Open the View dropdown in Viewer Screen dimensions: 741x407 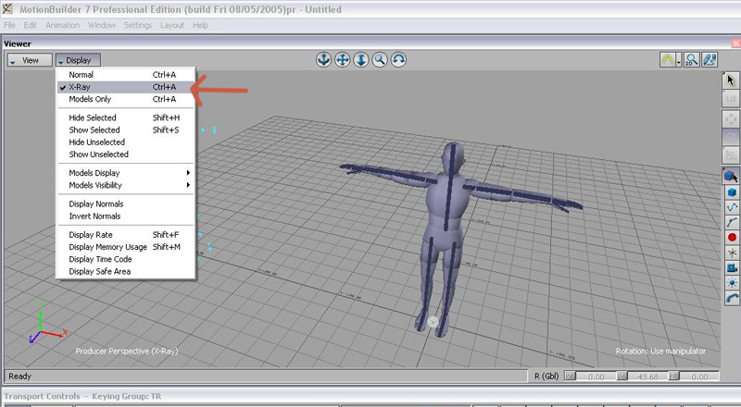pyautogui.click(x=29, y=60)
